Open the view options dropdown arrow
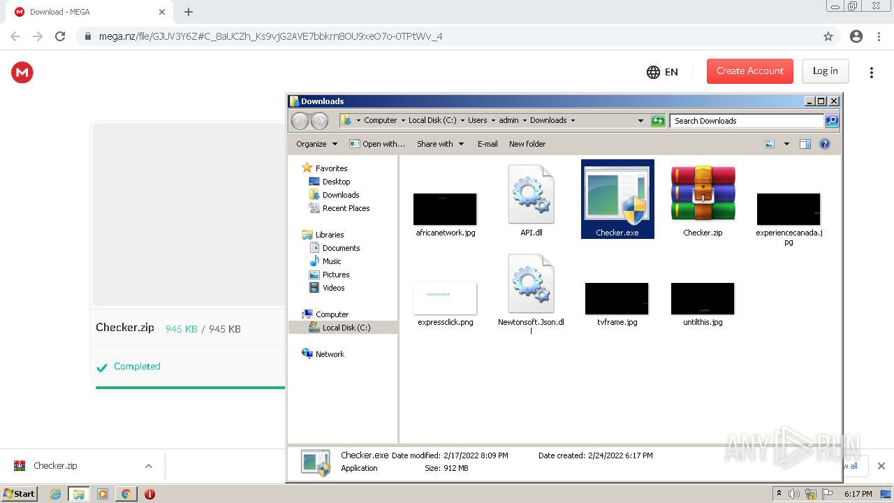The width and height of the screenshot is (894, 503). [786, 144]
